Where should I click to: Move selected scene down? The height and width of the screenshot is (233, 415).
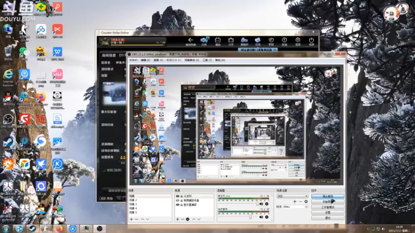tap(148, 219)
